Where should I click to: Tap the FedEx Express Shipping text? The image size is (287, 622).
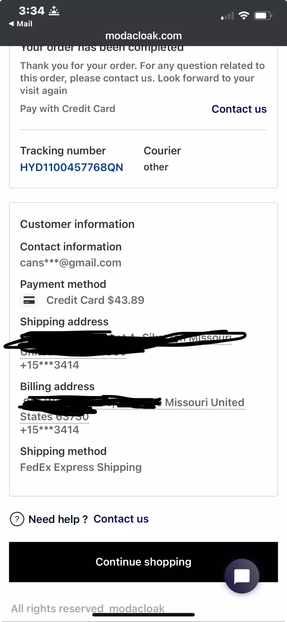[x=81, y=467]
